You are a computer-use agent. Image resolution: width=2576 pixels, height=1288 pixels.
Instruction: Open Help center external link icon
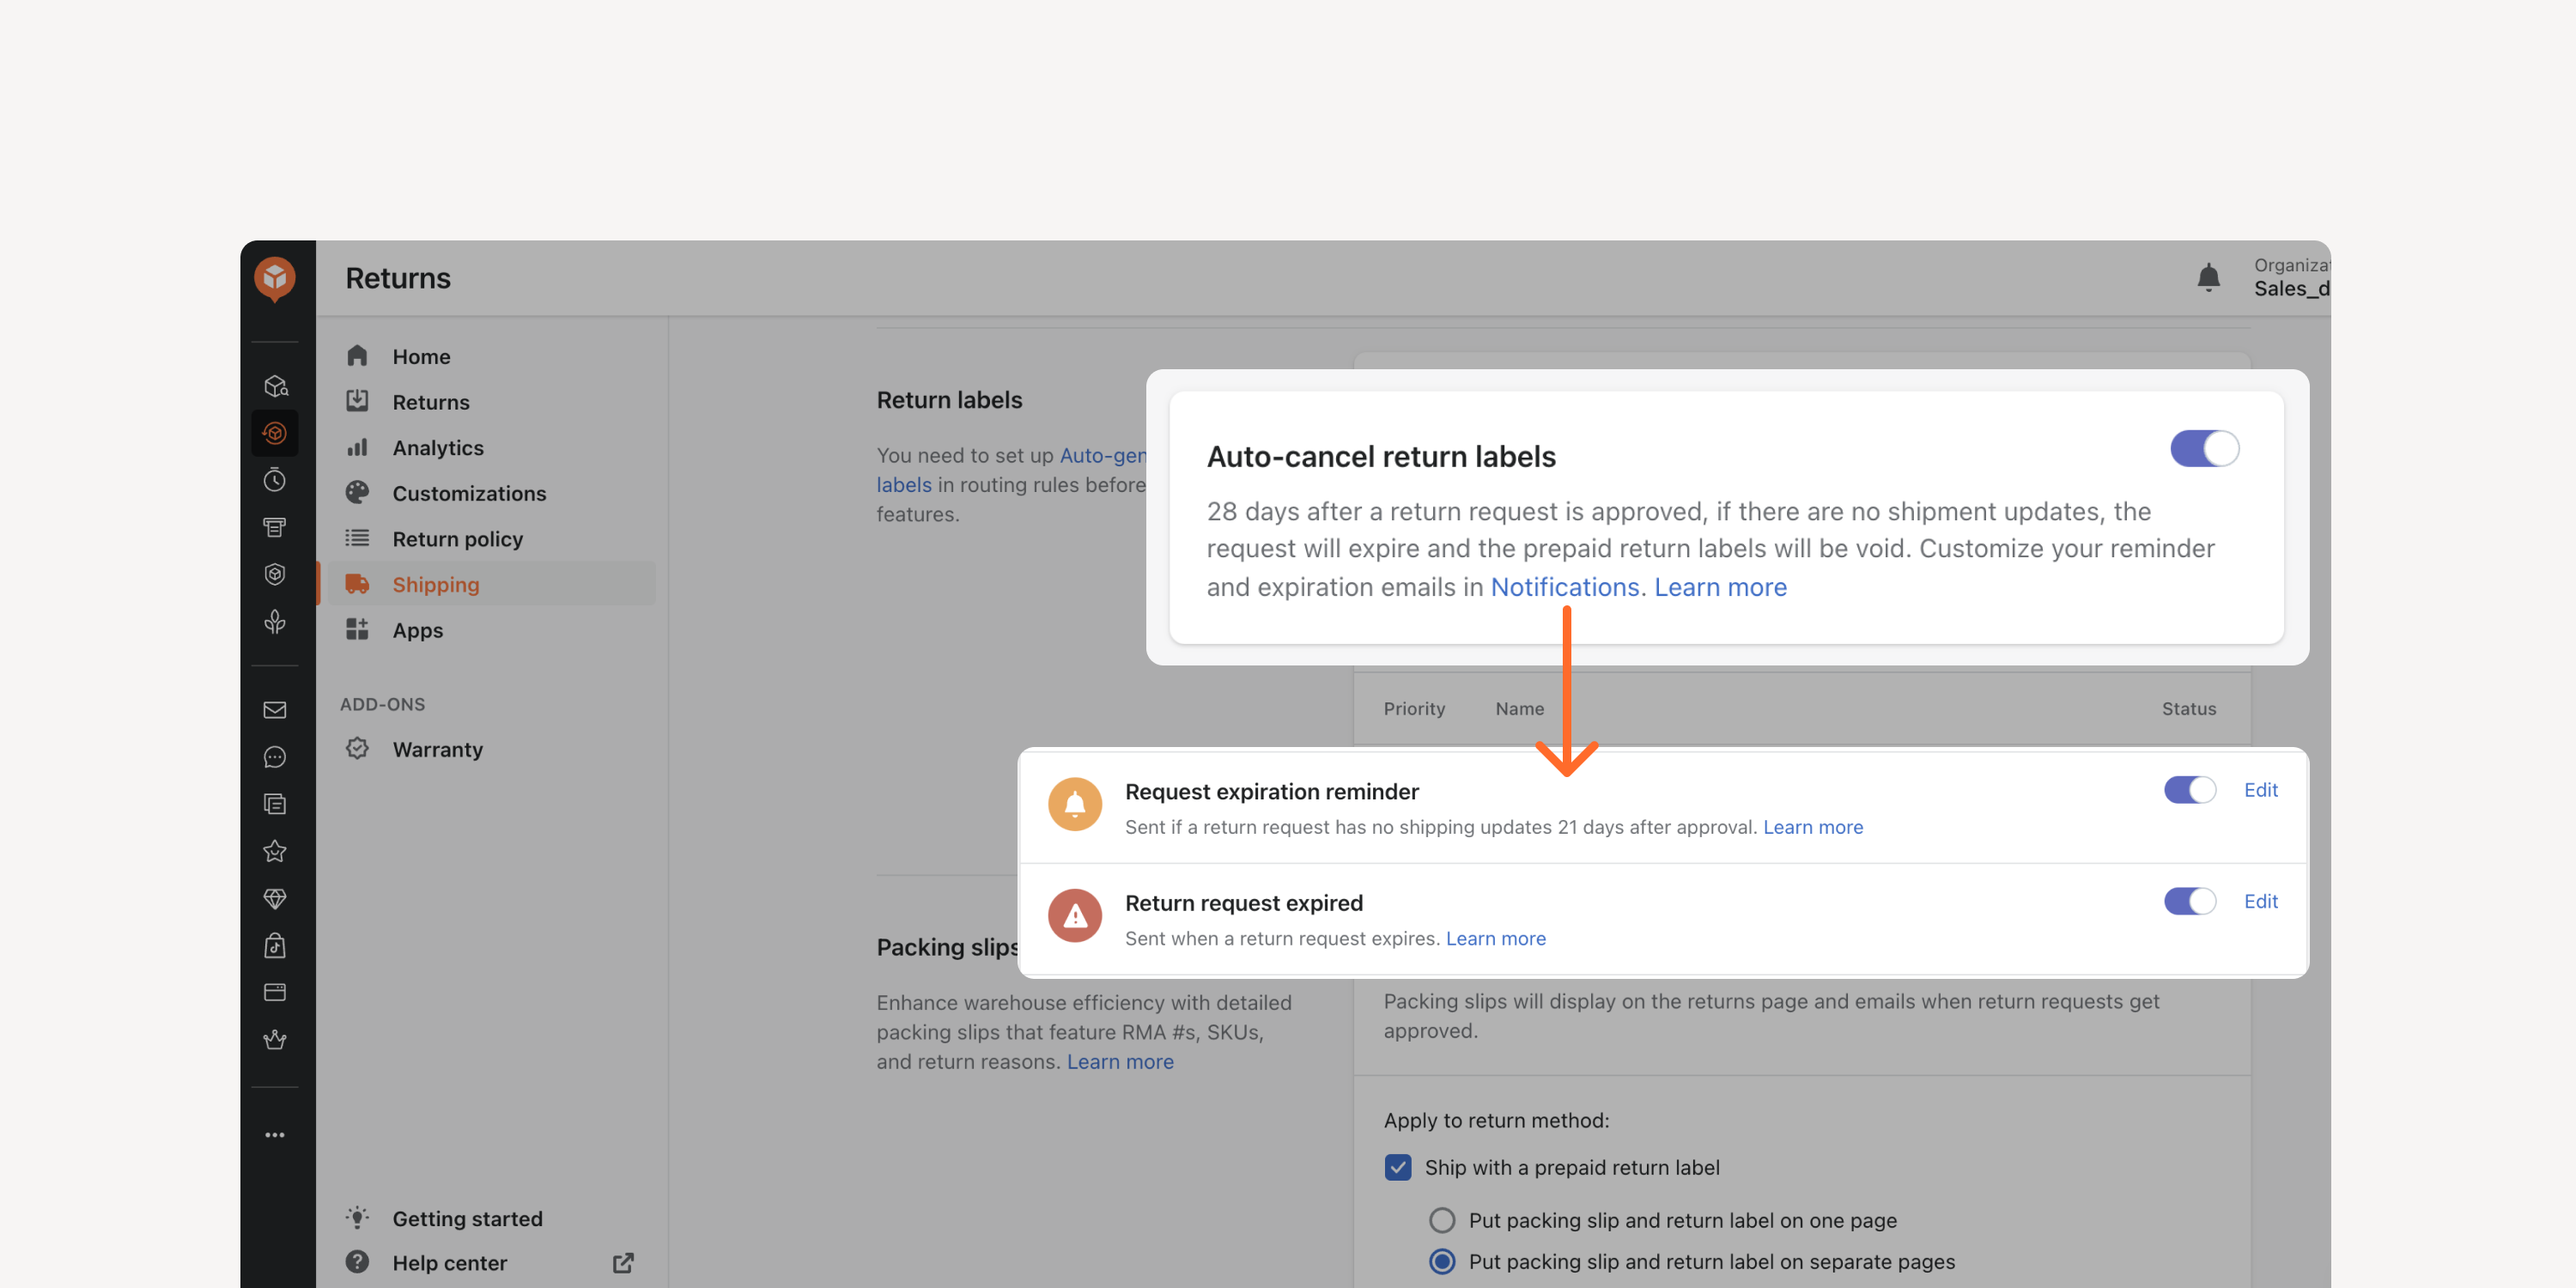[x=623, y=1263]
